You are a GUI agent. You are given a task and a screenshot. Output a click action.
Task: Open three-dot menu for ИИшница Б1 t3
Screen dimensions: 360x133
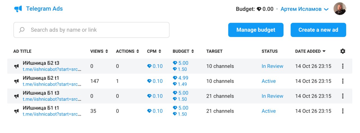(x=343, y=96)
